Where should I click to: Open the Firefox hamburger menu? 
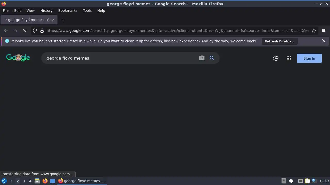(x=324, y=31)
